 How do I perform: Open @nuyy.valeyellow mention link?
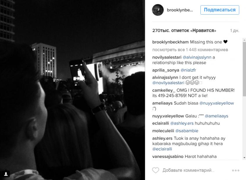[x=216, y=103]
